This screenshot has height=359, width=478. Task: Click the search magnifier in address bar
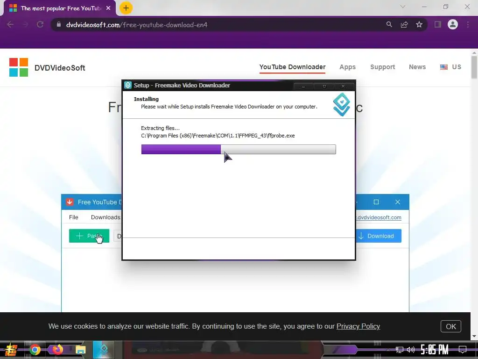pyautogui.click(x=389, y=24)
